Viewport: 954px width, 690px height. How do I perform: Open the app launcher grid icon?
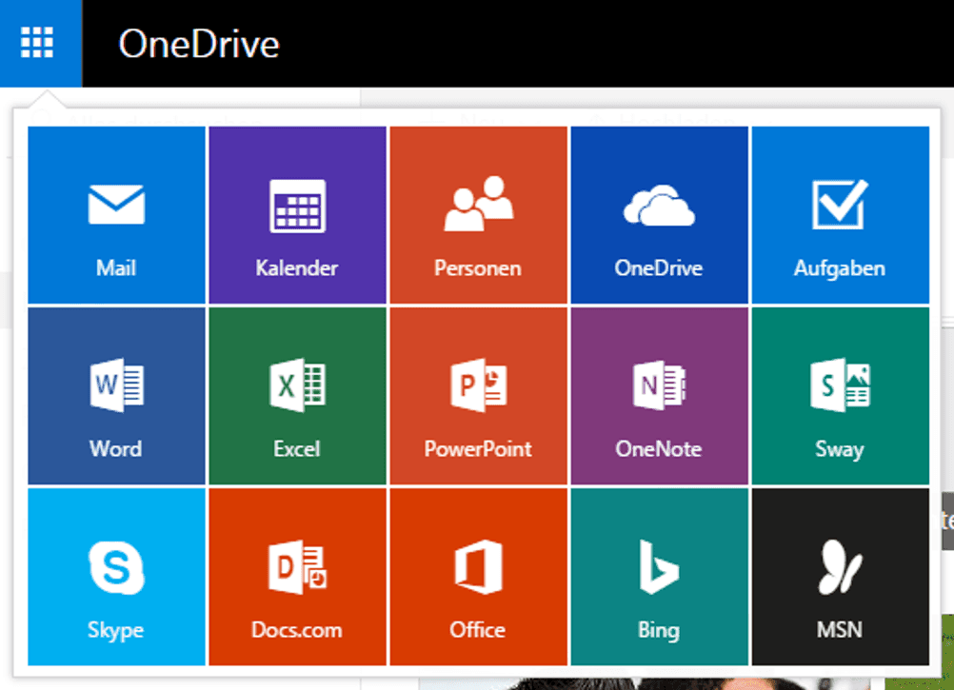(37, 43)
